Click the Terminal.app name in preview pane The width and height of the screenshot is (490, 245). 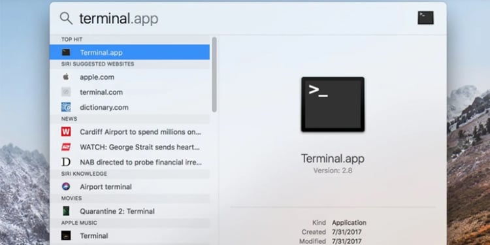click(x=333, y=159)
